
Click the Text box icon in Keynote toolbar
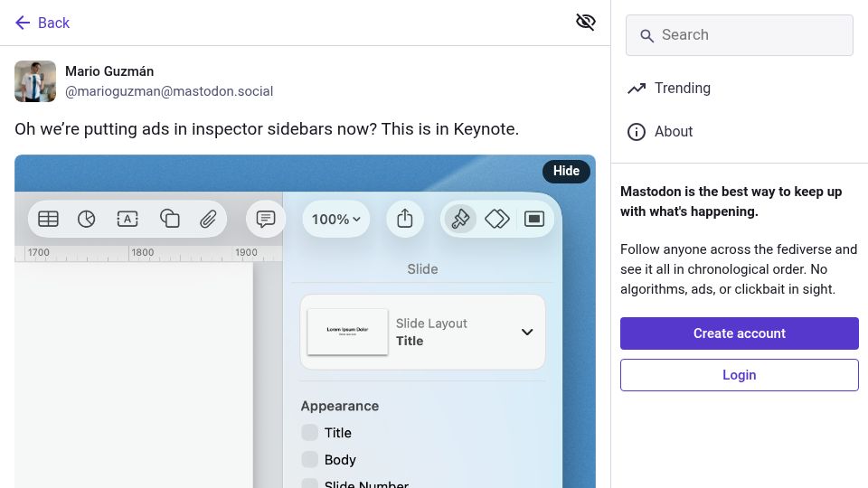coord(127,219)
